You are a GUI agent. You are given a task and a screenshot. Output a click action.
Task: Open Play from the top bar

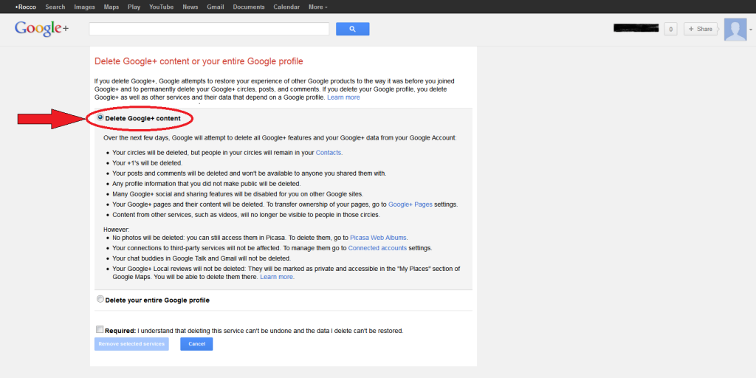(x=134, y=7)
